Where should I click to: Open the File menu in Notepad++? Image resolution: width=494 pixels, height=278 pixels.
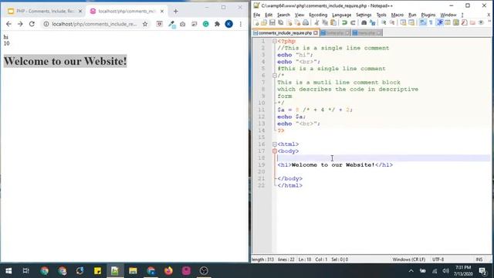tap(257, 15)
